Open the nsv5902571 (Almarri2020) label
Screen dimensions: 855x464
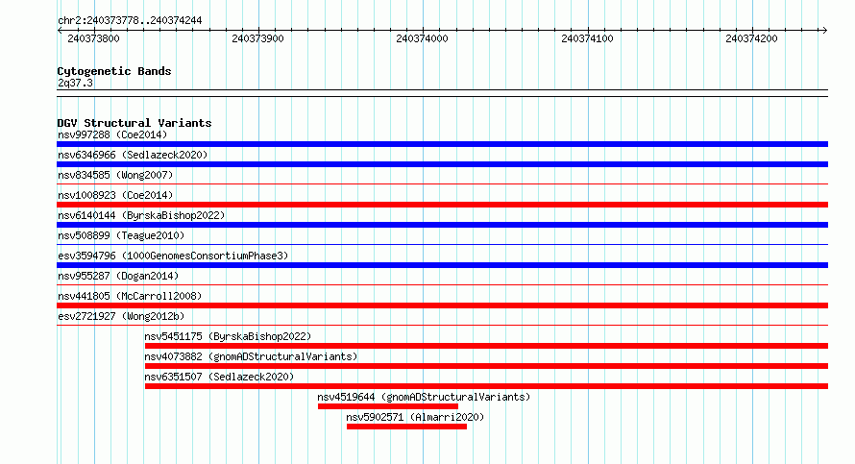[415, 417]
